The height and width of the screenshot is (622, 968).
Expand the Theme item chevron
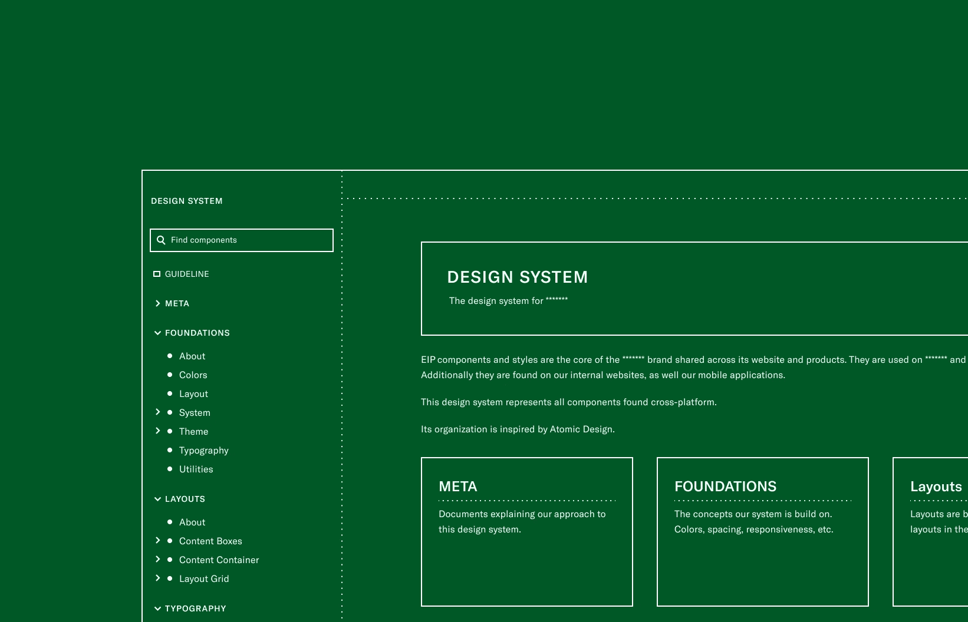point(157,431)
